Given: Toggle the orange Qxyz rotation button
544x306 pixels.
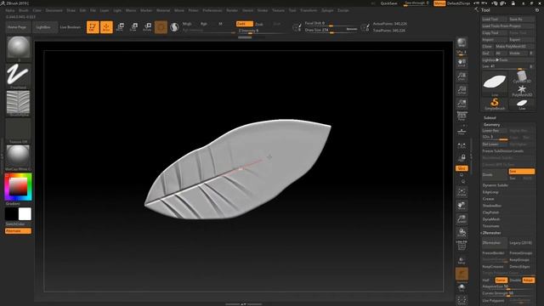Looking at the screenshot, I should (462, 168).
